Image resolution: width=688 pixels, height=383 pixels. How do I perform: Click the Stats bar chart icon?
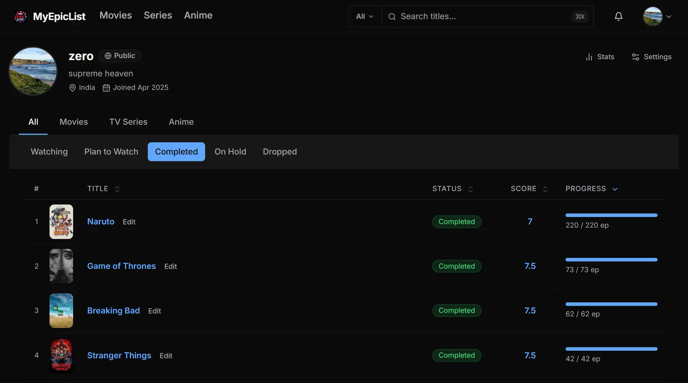point(589,57)
